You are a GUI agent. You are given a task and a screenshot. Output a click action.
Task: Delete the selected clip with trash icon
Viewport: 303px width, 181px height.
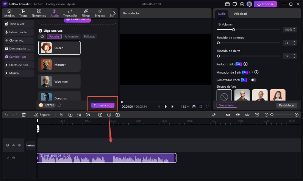[23, 114]
